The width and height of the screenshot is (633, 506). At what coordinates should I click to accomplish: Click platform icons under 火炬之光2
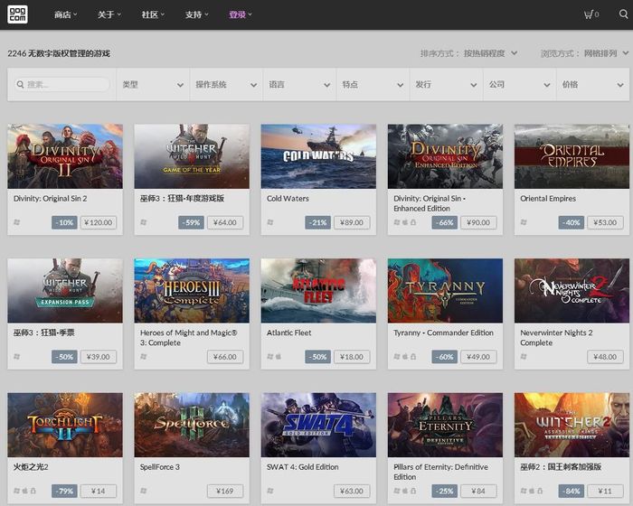coord(24,491)
